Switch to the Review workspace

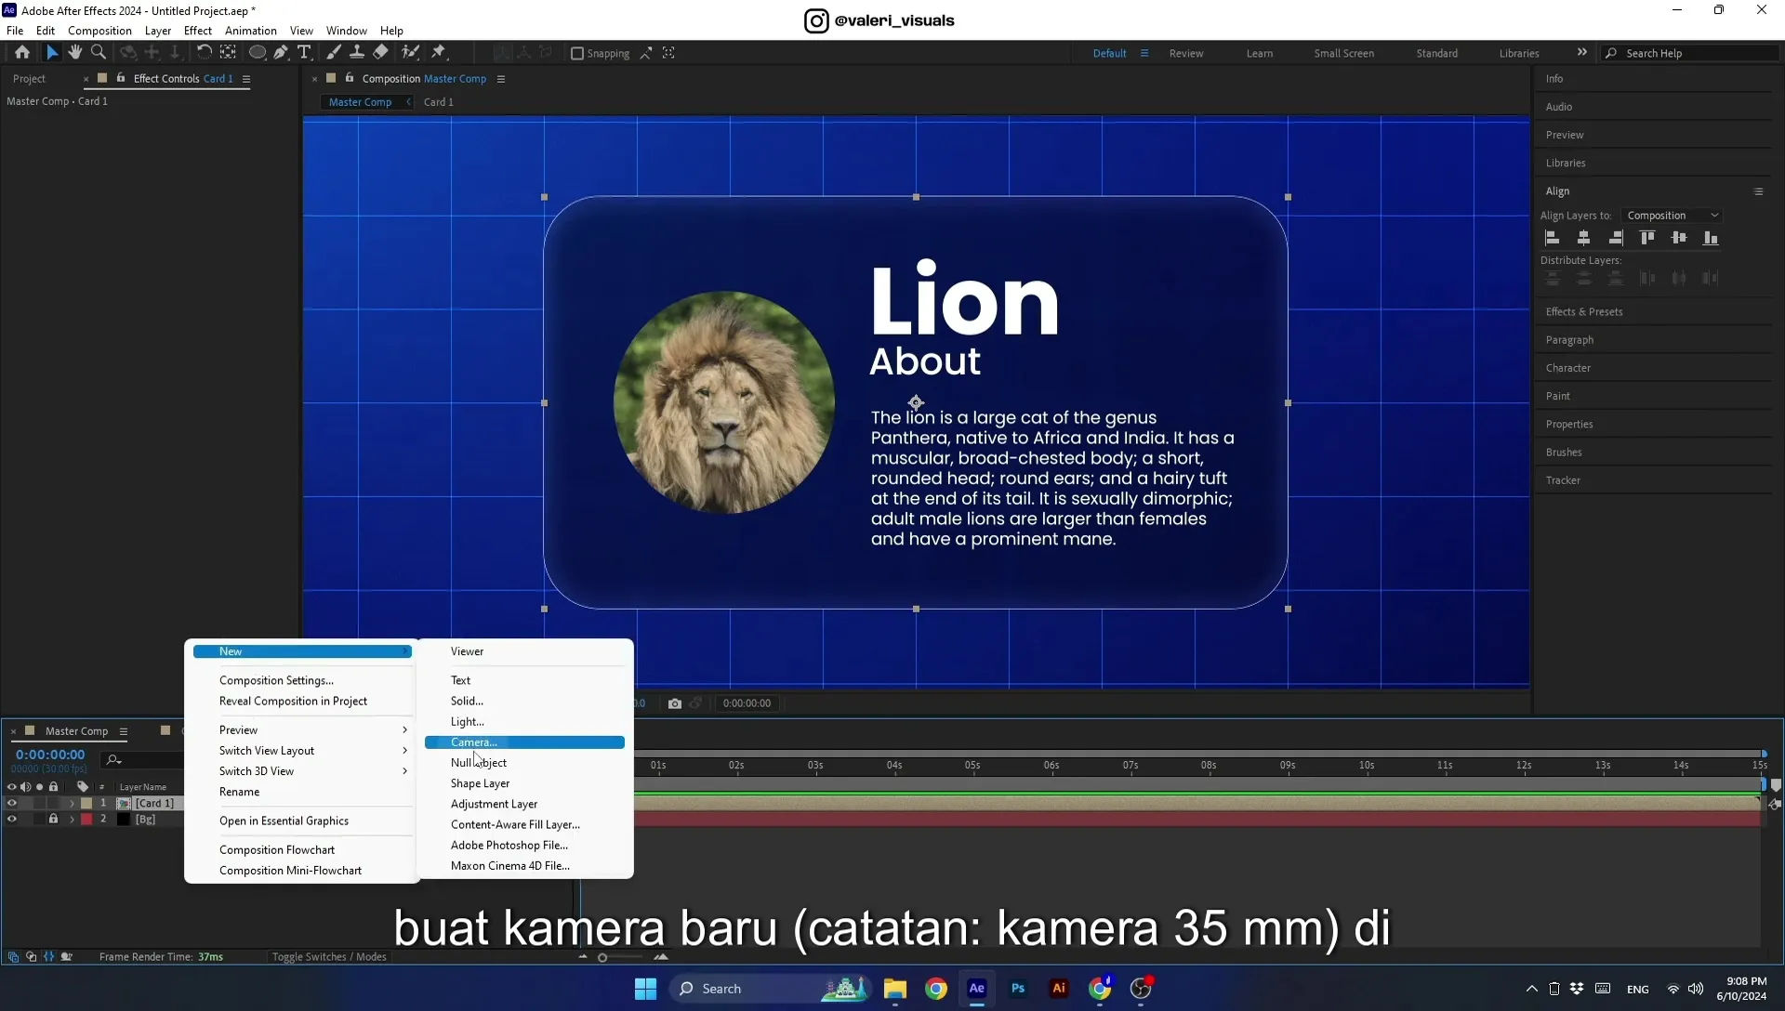[1186, 53]
